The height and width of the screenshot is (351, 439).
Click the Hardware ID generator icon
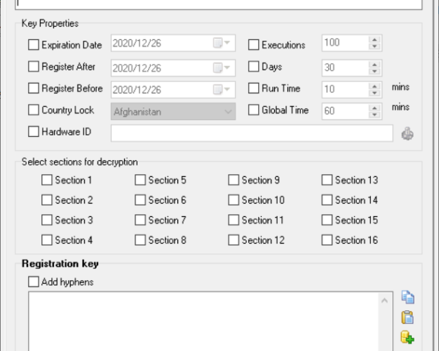click(407, 132)
